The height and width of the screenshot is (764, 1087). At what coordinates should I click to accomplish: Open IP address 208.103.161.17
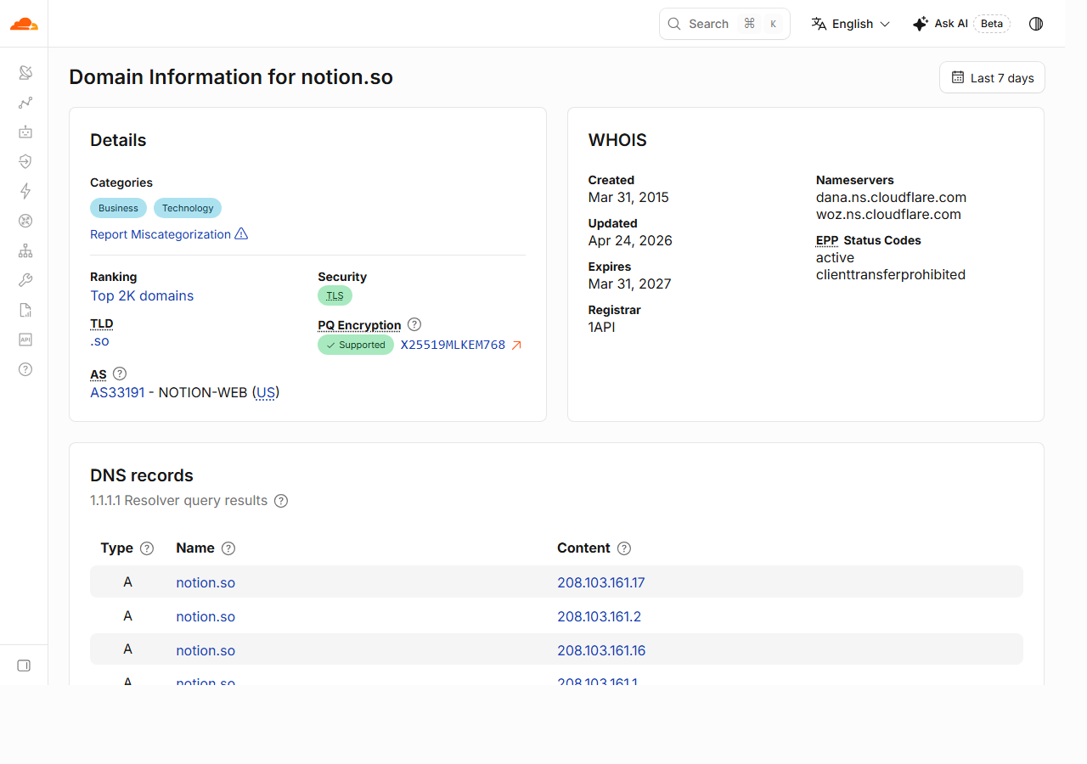601,582
